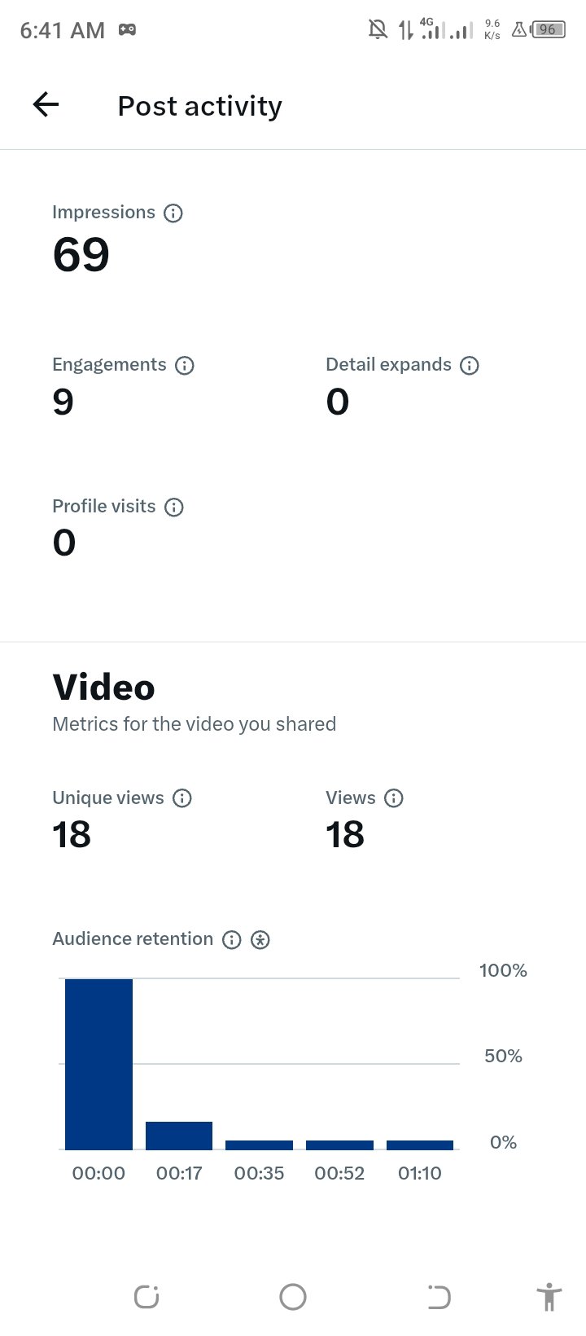Open the Audience retention info icon

(x=232, y=940)
